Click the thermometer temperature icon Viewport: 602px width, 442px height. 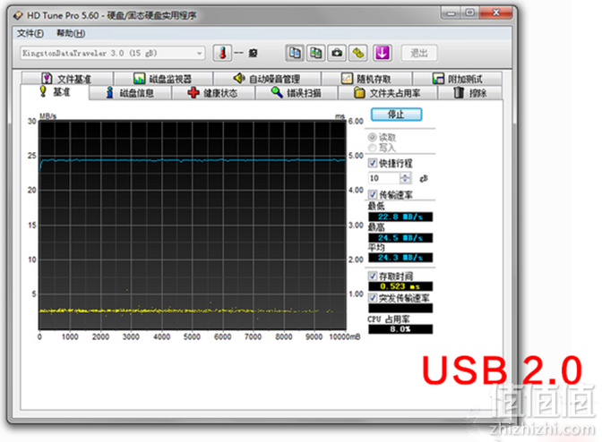(223, 53)
